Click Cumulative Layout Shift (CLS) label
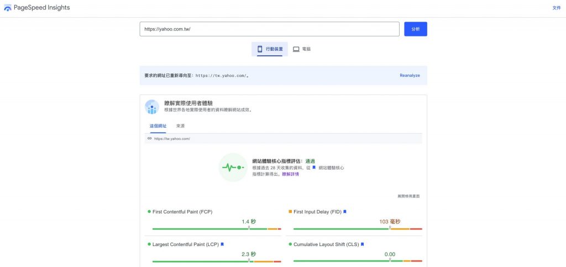566x267 pixels. 326,244
